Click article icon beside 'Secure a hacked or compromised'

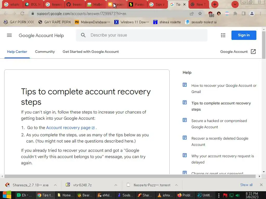(x=185, y=120)
